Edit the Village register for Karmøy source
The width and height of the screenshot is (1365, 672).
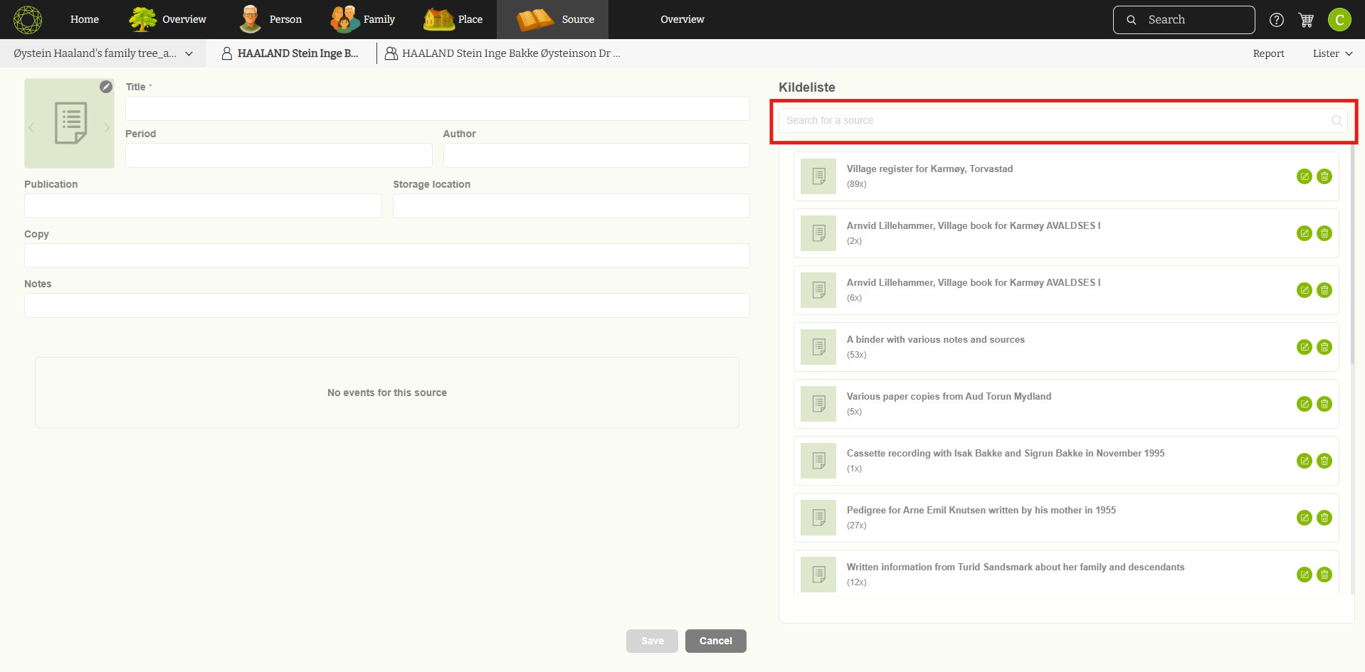tap(1304, 176)
